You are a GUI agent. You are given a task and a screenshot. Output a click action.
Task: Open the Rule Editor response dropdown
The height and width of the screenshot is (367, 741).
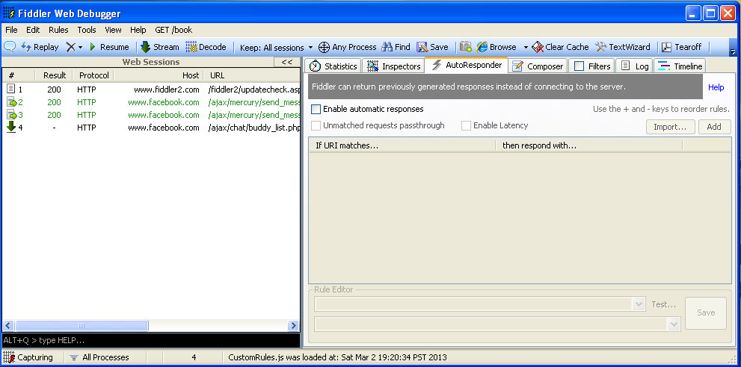(x=674, y=324)
